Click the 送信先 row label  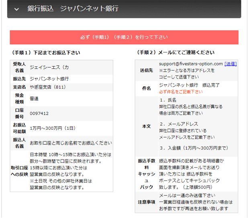tap(147, 71)
